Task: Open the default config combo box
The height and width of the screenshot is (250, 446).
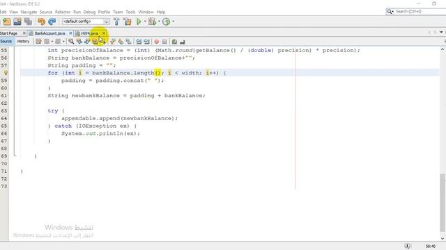Action: (x=86, y=22)
